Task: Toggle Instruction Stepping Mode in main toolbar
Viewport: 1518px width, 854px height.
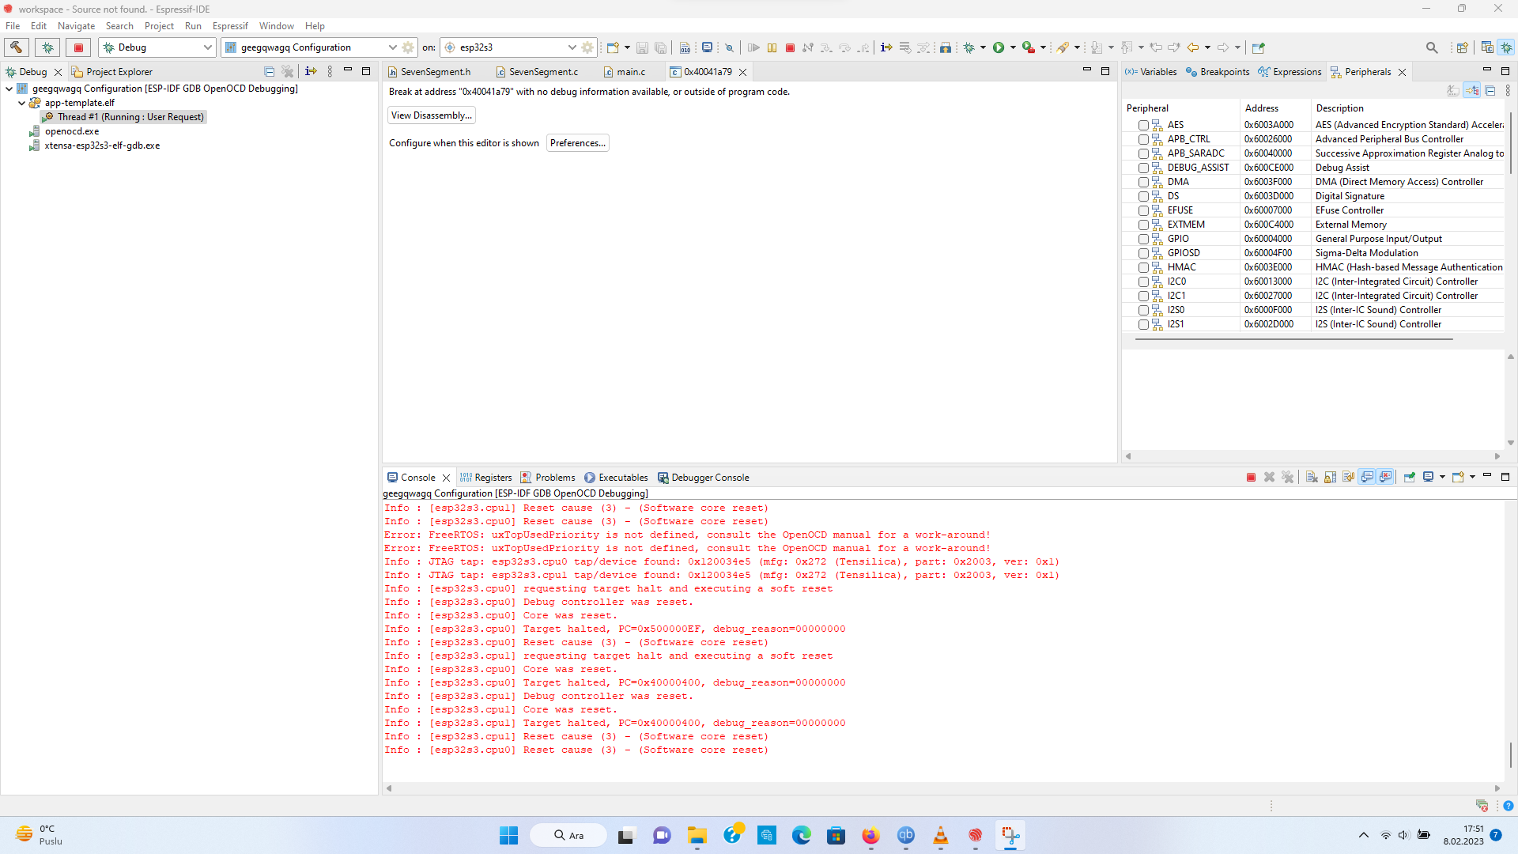Action: (x=886, y=47)
